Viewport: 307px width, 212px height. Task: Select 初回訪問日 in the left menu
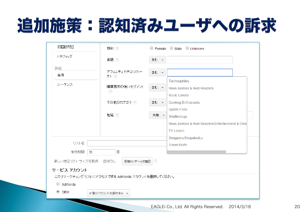pyautogui.click(x=65, y=47)
